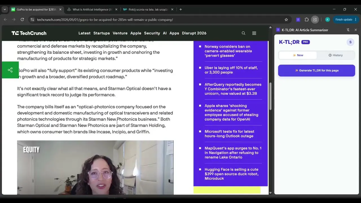Reload the current page
This screenshot has width=361, height=203.
click(x=22, y=19)
